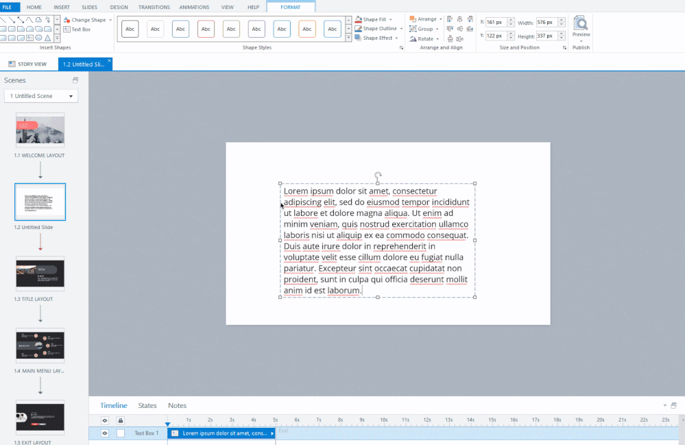Toggle show/hide all eye in timeline header
The height and width of the screenshot is (445, 685).
click(105, 420)
